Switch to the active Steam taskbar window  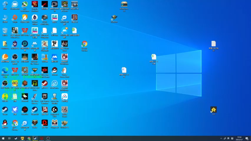(35, 138)
